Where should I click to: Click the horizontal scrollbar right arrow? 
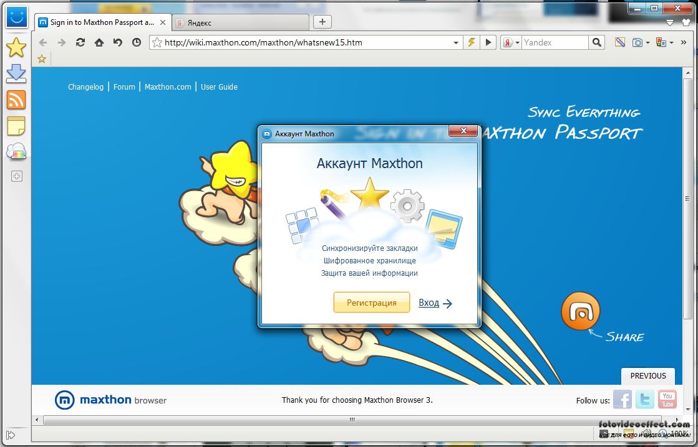[677, 420]
